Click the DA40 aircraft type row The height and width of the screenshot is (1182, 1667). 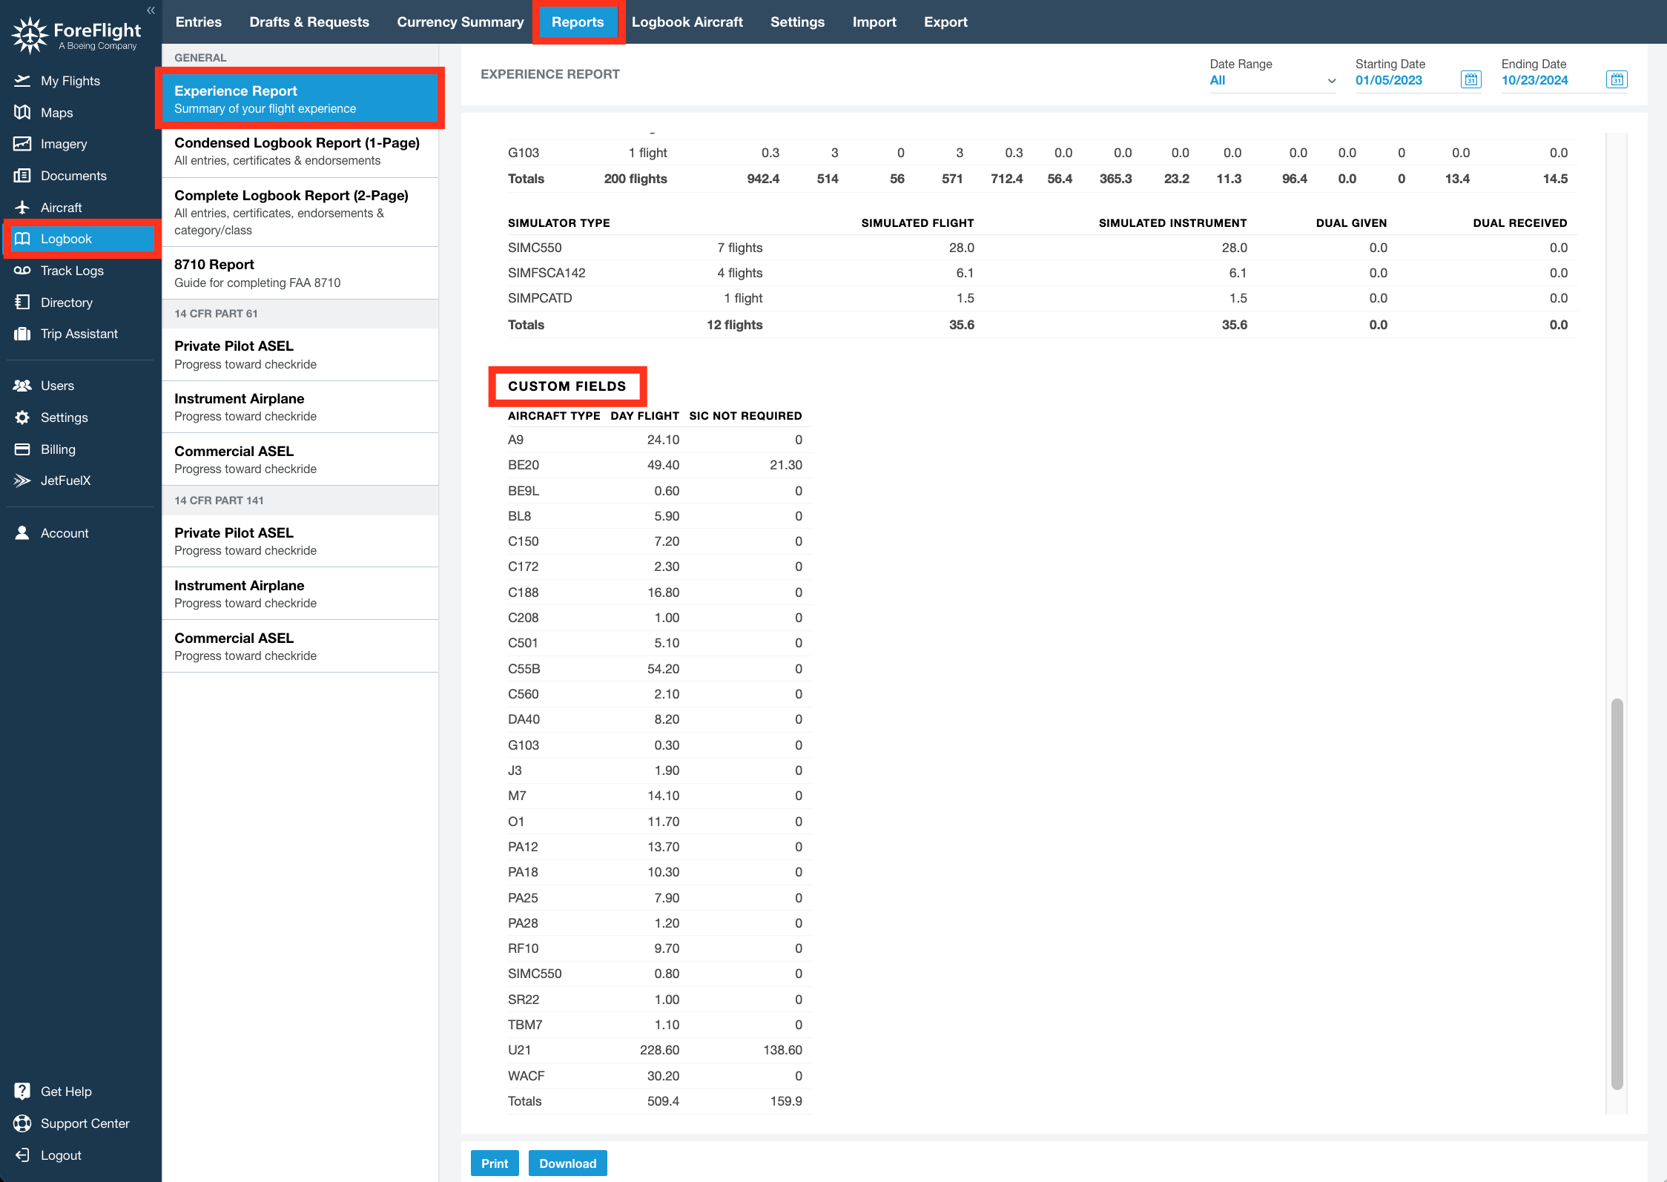click(659, 719)
